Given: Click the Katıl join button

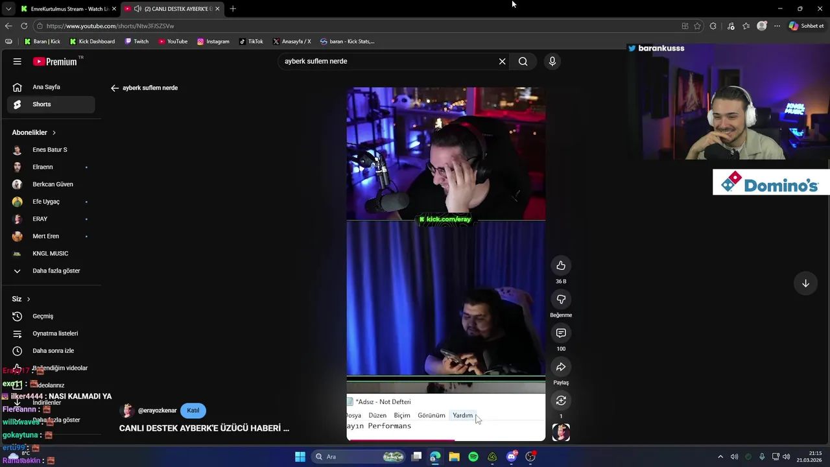Looking at the screenshot, I should [x=193, y=411].
